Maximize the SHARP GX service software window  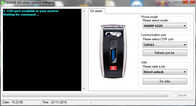179,2
